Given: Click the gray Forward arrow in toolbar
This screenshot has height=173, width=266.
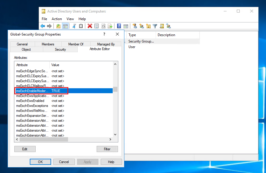Looking at the screenshot, I should click(49, 26).
